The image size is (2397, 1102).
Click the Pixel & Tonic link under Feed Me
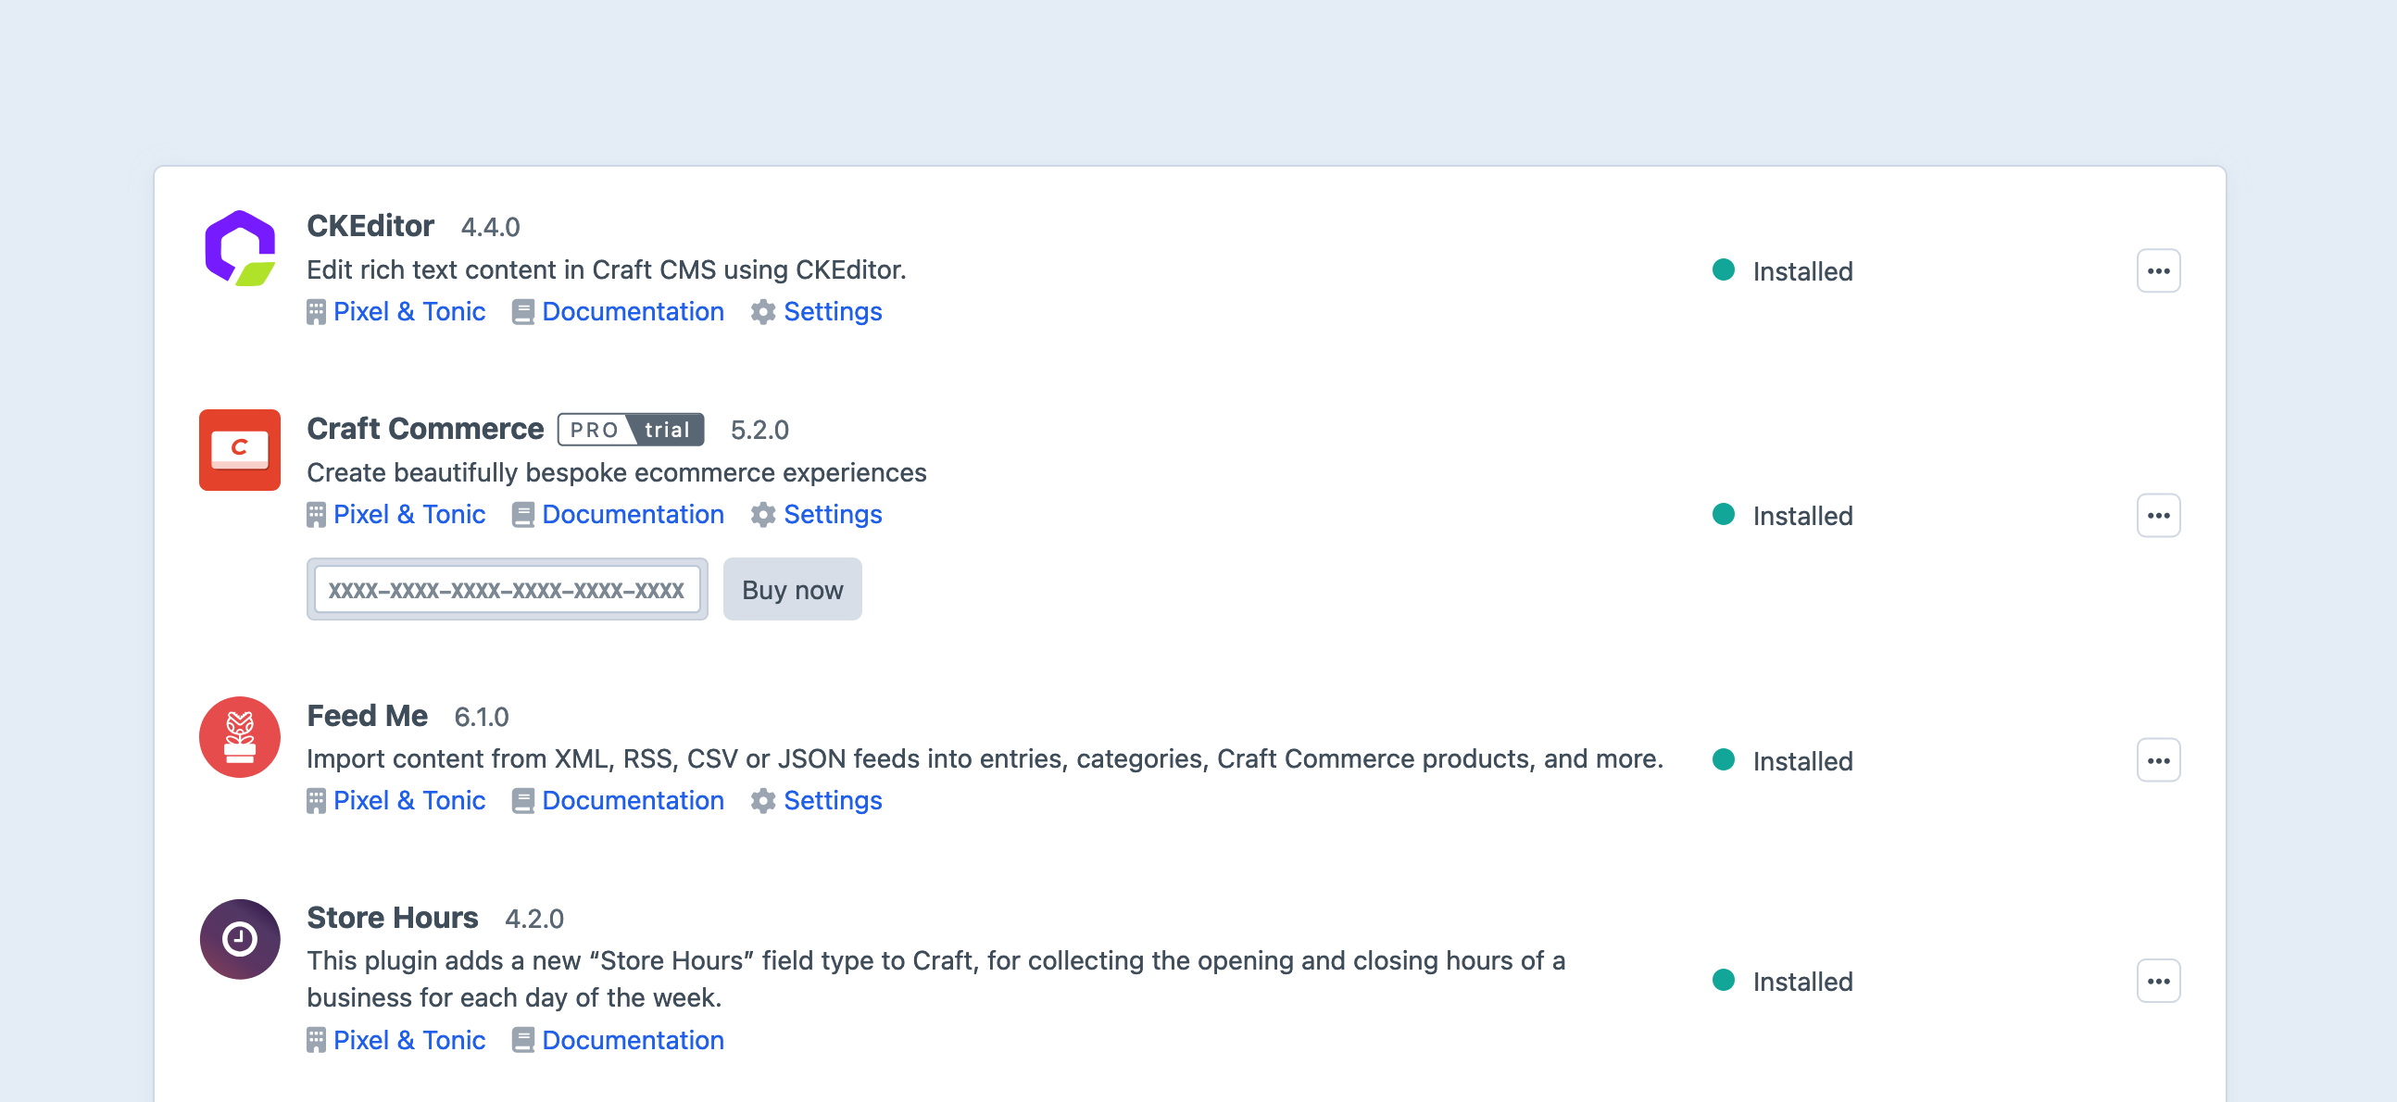(x=409, y=800)
